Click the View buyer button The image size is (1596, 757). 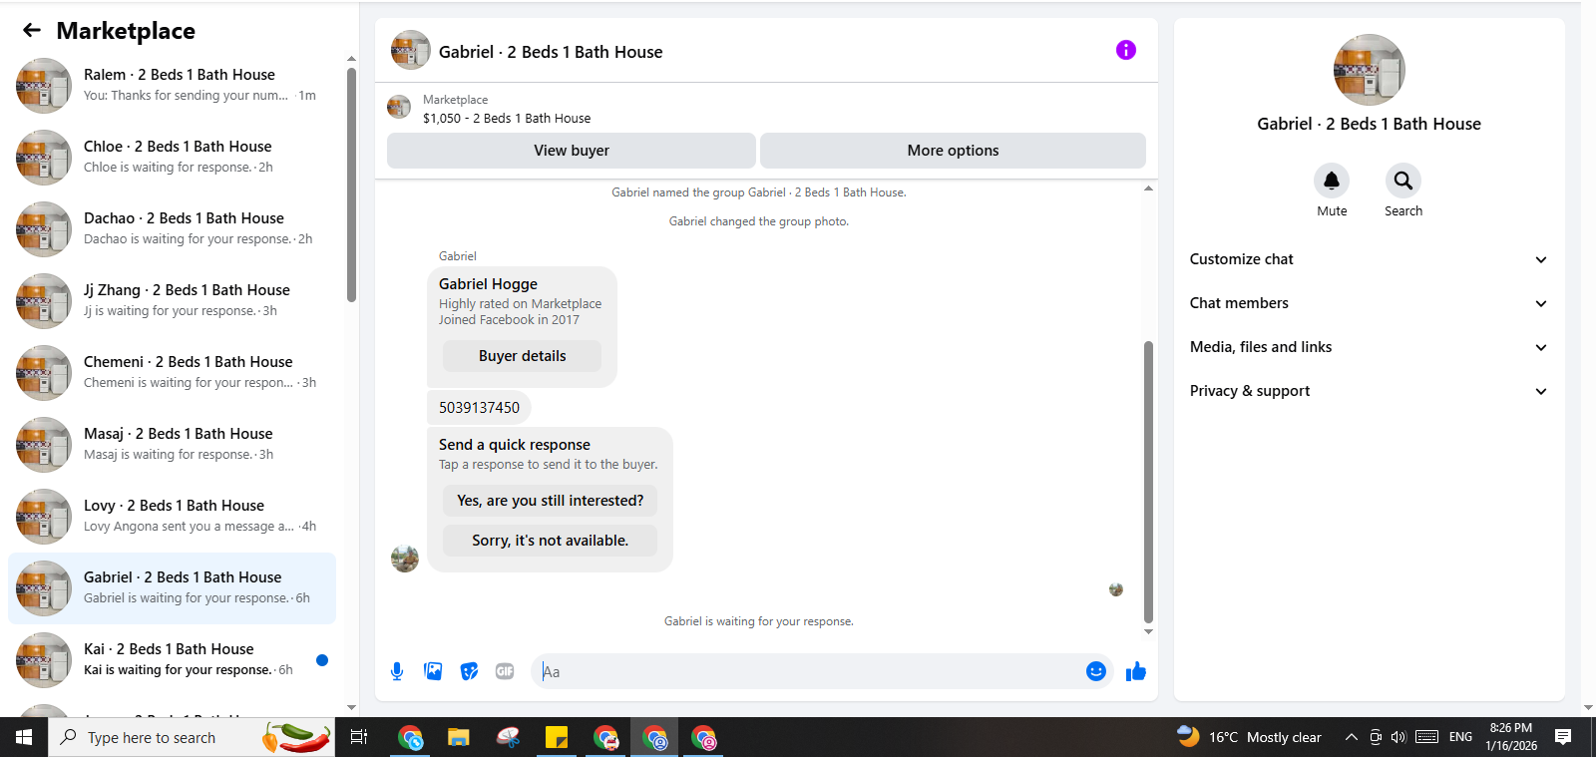click(571, 151)
